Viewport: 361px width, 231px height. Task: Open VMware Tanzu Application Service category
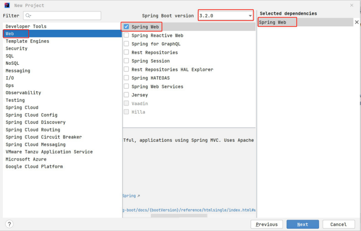62,152
